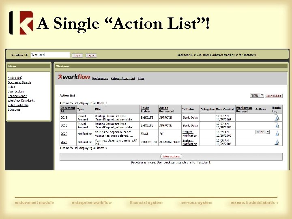The image size is (292, 219).
Task: Click 'Your new departure time' title
Action: 116,142
